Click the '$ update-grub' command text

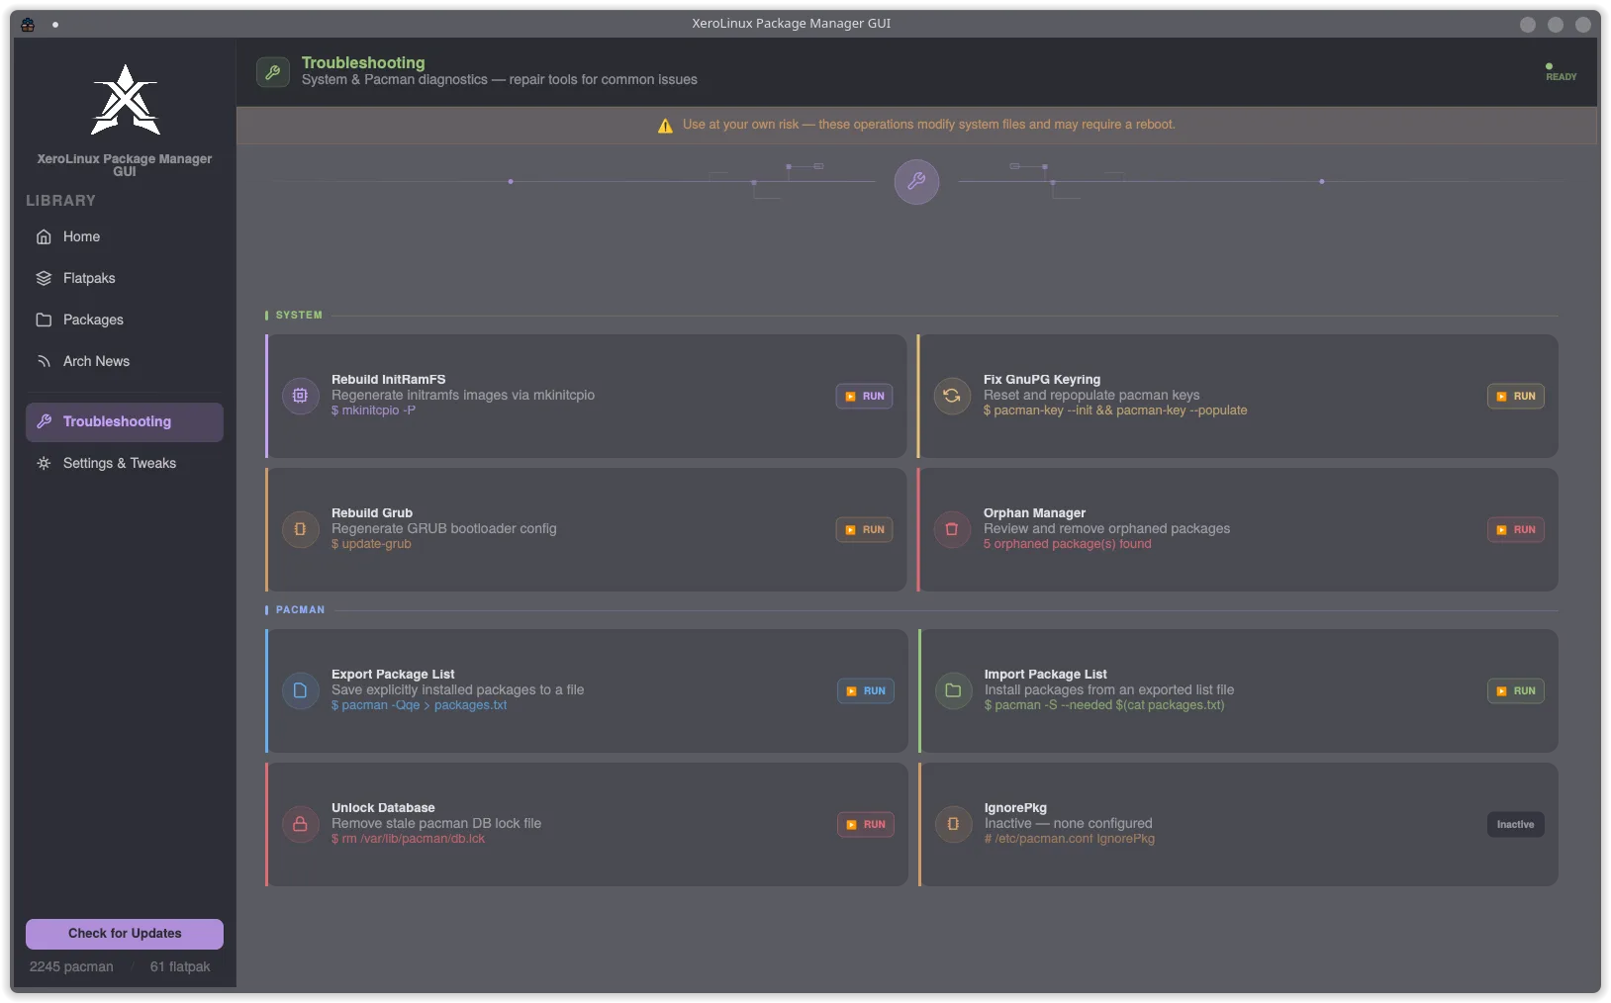(x=371, y=544)
